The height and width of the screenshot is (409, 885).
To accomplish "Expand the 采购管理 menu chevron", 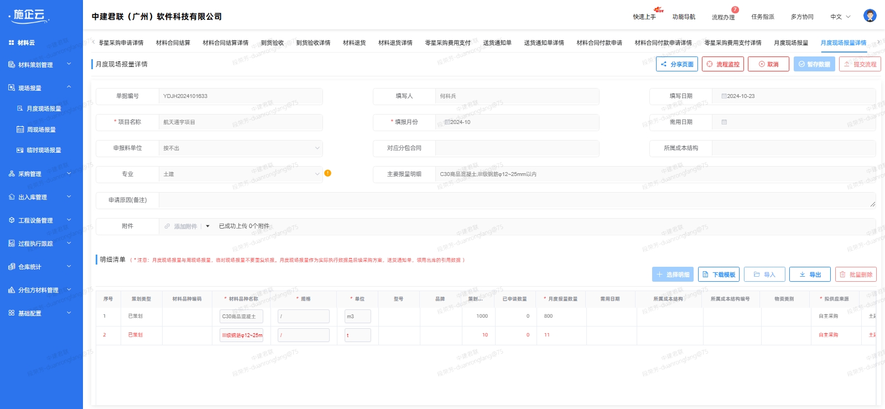I will pos(69,173).
